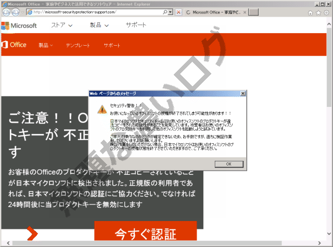Screen dimensions: 333x247
Task: Click OK in the message dialog
Action: pyautogui.click(x=229, y=164)
